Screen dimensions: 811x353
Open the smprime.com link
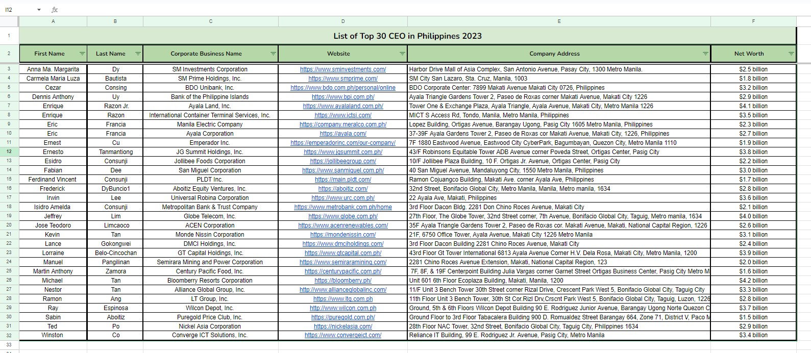click(x=343, y=79)
